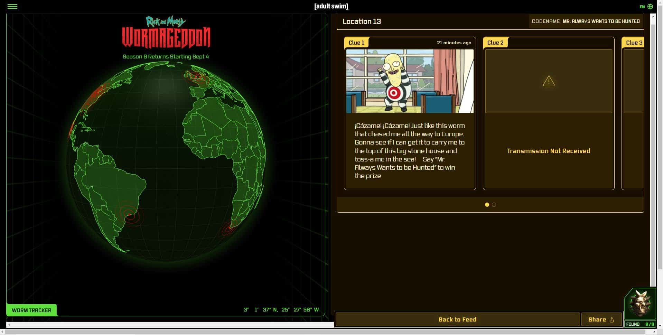Click the globe coordinates readout
The image size is (663, 335).
coord(281,309)
